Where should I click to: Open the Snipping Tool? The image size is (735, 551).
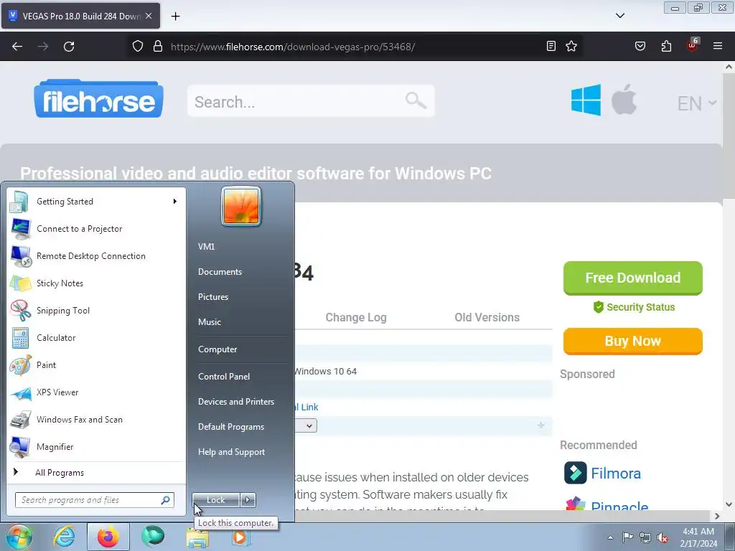tap(95, 310)
